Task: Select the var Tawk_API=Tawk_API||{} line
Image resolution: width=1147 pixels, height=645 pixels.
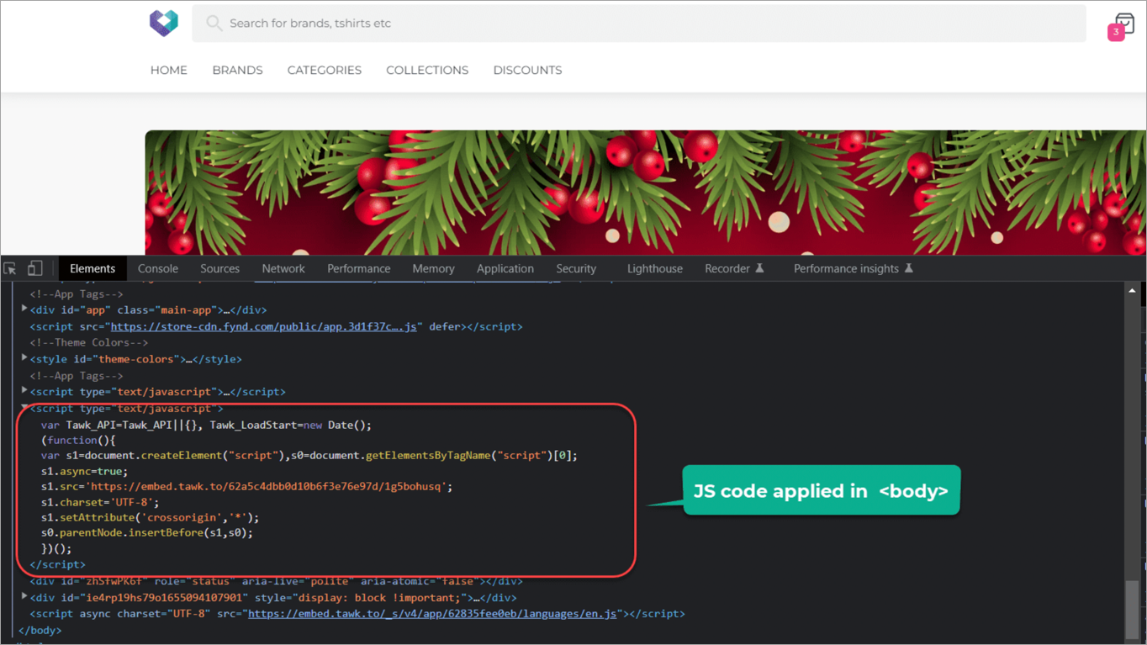Action: coord(206,425)
